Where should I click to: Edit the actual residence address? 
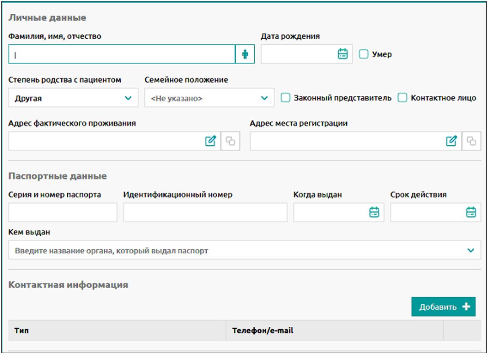210,141
